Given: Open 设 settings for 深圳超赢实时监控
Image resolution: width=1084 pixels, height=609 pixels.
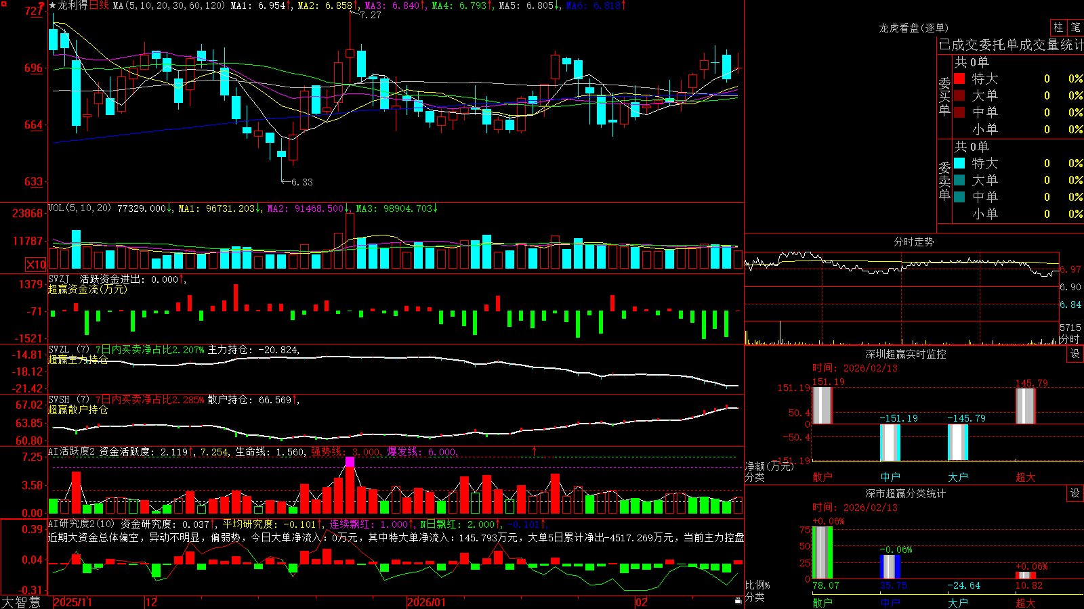Looking at the screenshot, I should point(1075,354).
